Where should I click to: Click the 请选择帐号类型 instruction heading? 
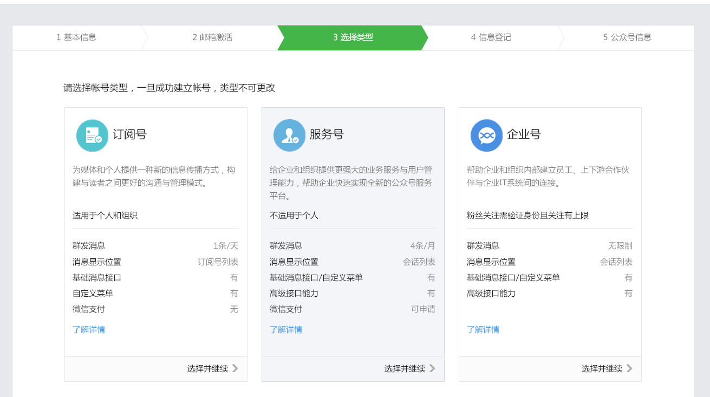[x=170, y=88]
